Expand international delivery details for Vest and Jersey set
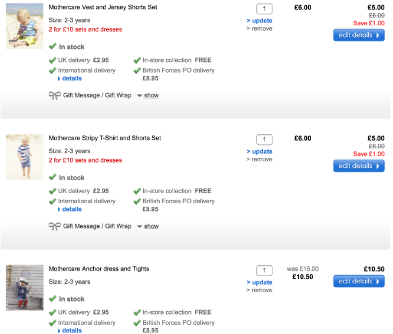The image size is (393, 334). tap(71, 78)
